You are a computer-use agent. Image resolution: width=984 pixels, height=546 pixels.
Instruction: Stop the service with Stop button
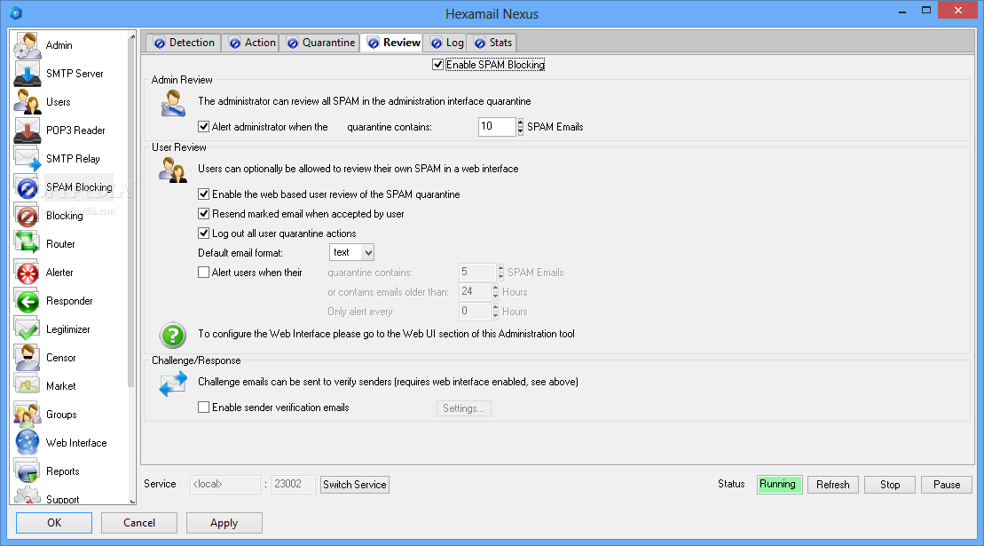coord(890,485)
